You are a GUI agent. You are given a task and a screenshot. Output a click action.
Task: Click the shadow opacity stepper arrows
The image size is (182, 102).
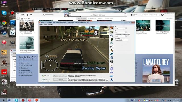tap(126, 36)
